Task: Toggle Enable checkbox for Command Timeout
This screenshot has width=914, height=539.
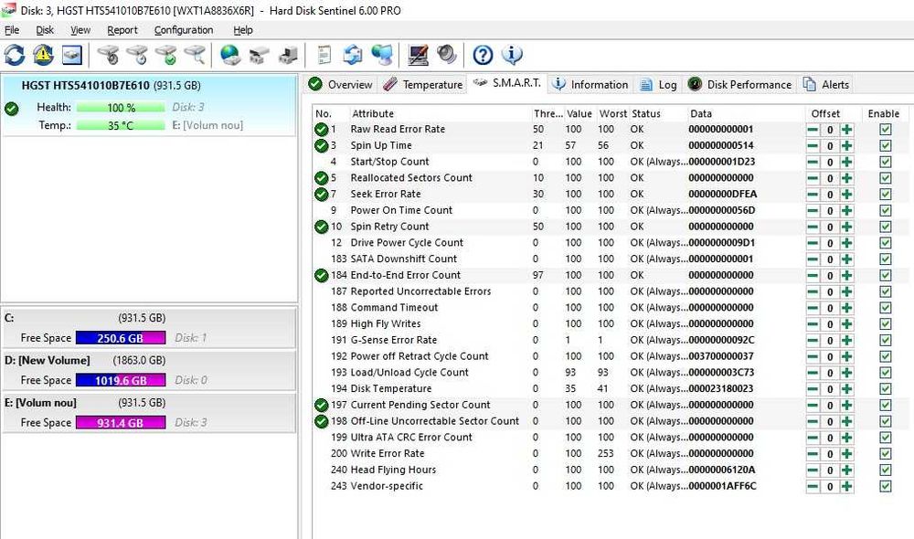Action: [x=886, y=308]
